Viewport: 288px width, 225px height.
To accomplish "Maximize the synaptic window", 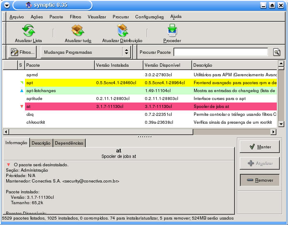I will (272, 5).
